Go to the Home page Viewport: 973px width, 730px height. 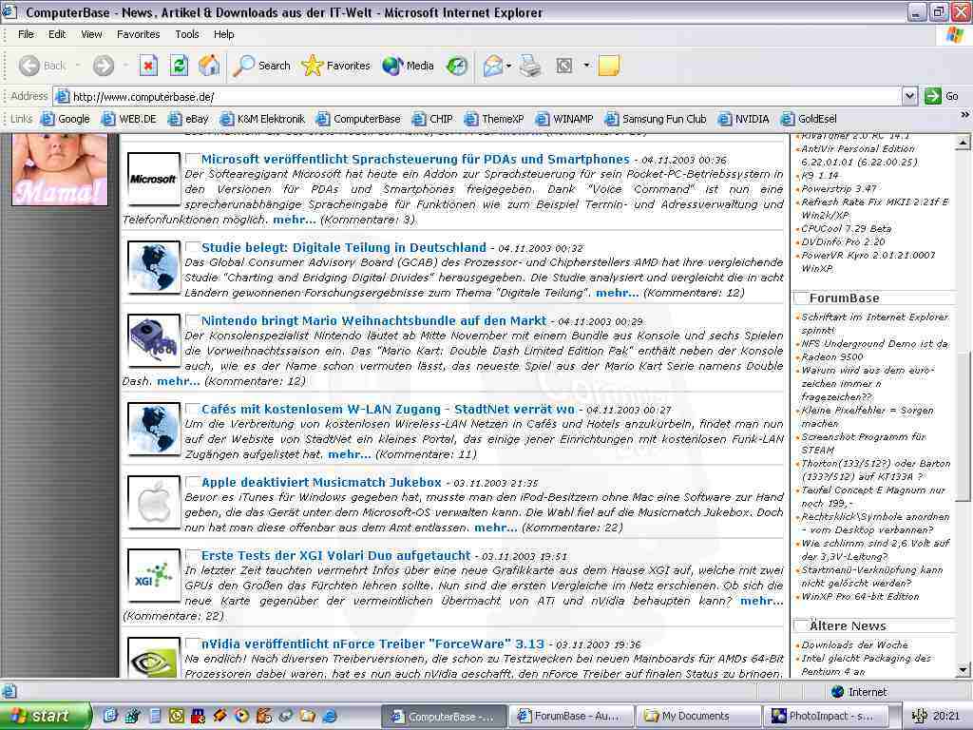[x=209, y=66]
